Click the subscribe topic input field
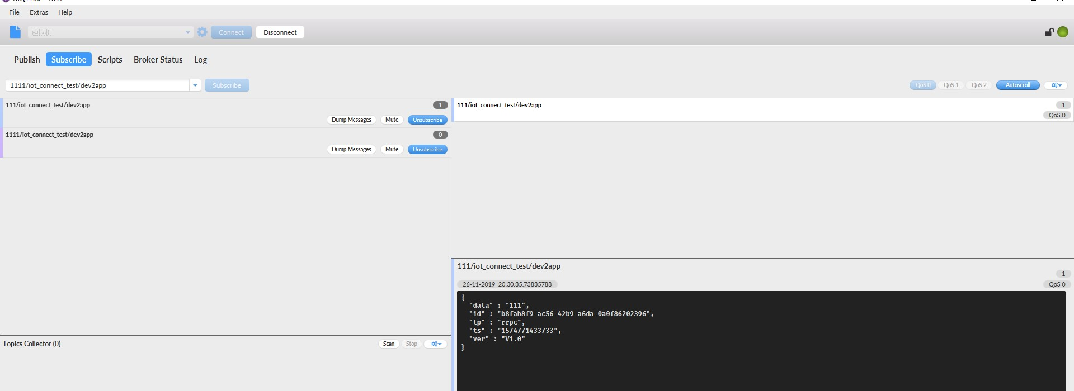 coord(98,85)
